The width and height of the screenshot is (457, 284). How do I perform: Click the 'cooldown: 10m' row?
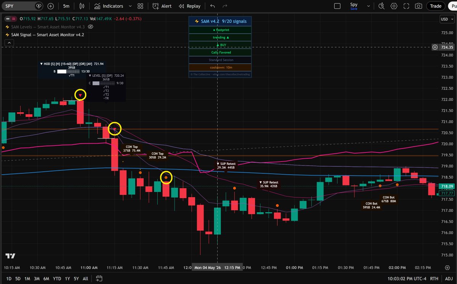(x=220, y=68)
